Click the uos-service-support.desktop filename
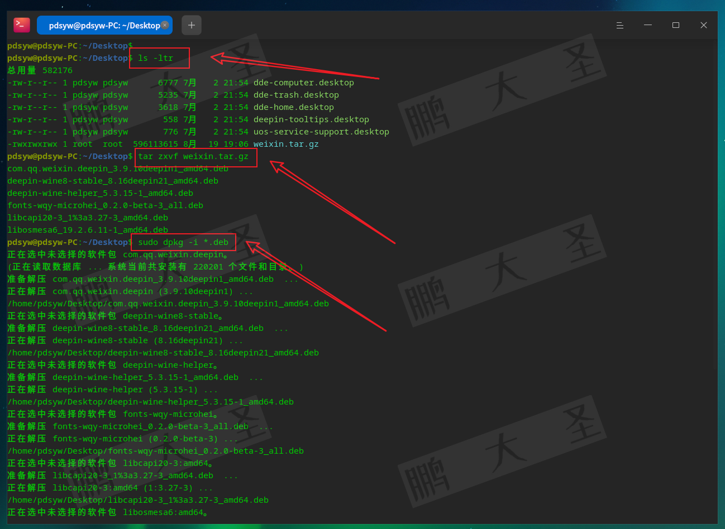725x529 pixels. 321,132
